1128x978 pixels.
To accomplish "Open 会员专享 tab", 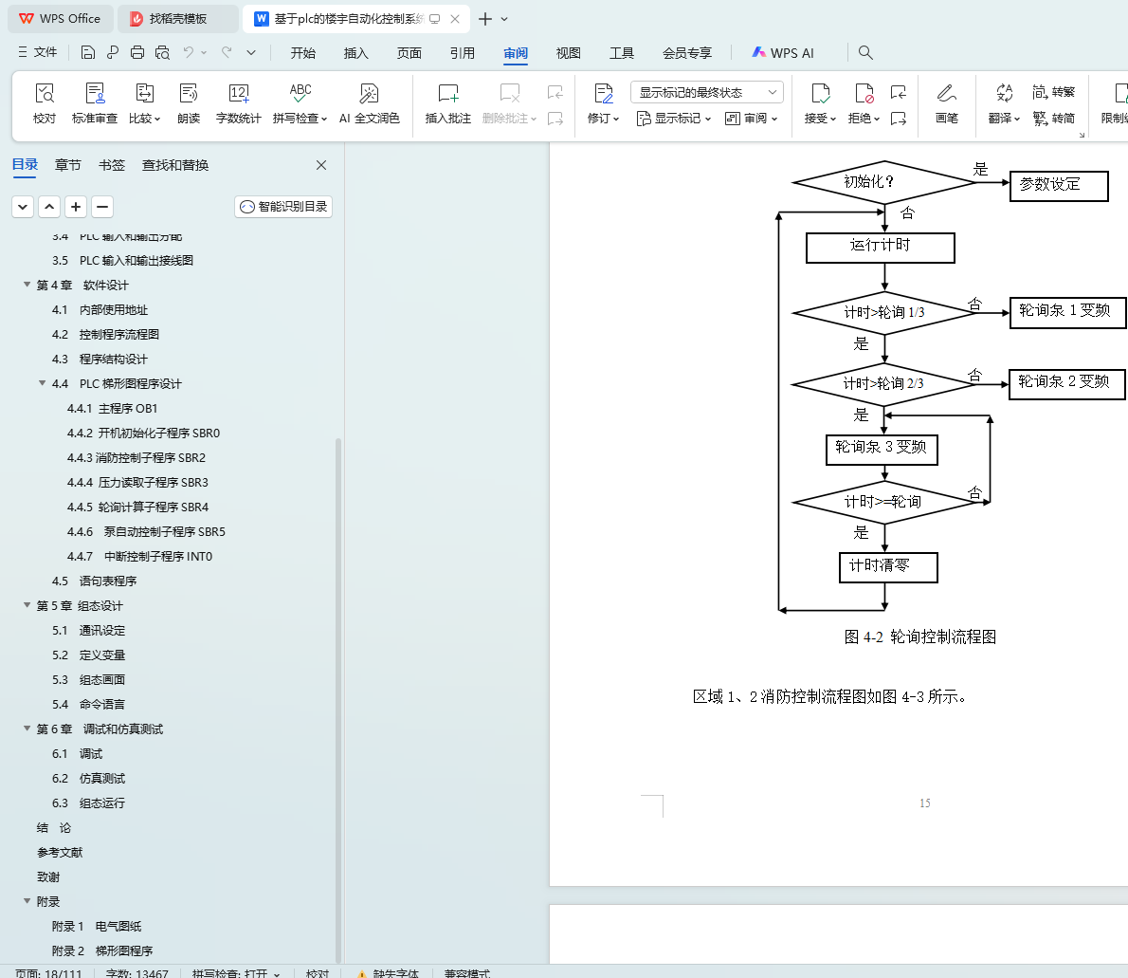I will 687,52.
